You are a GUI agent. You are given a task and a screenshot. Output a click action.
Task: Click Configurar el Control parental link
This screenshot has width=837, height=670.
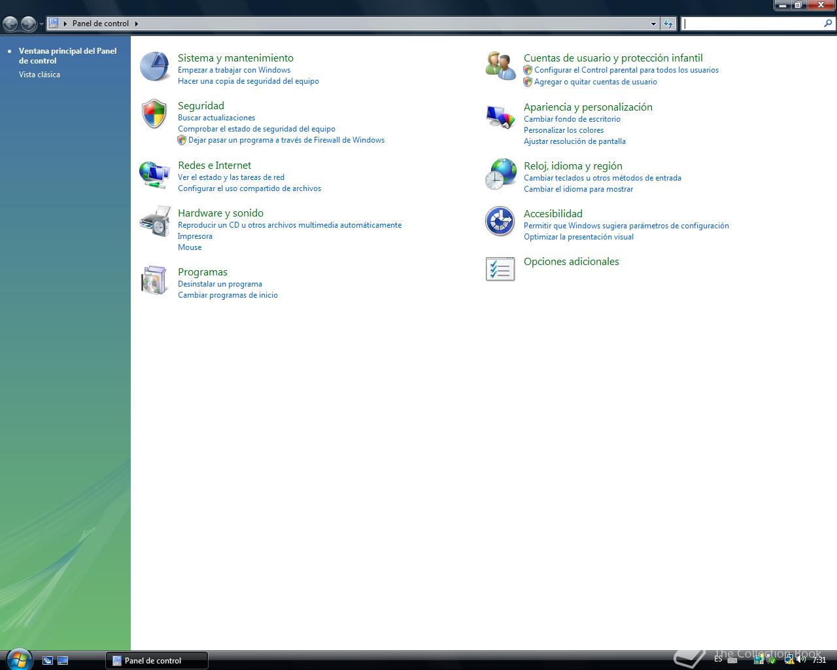[x=626, y=70]
